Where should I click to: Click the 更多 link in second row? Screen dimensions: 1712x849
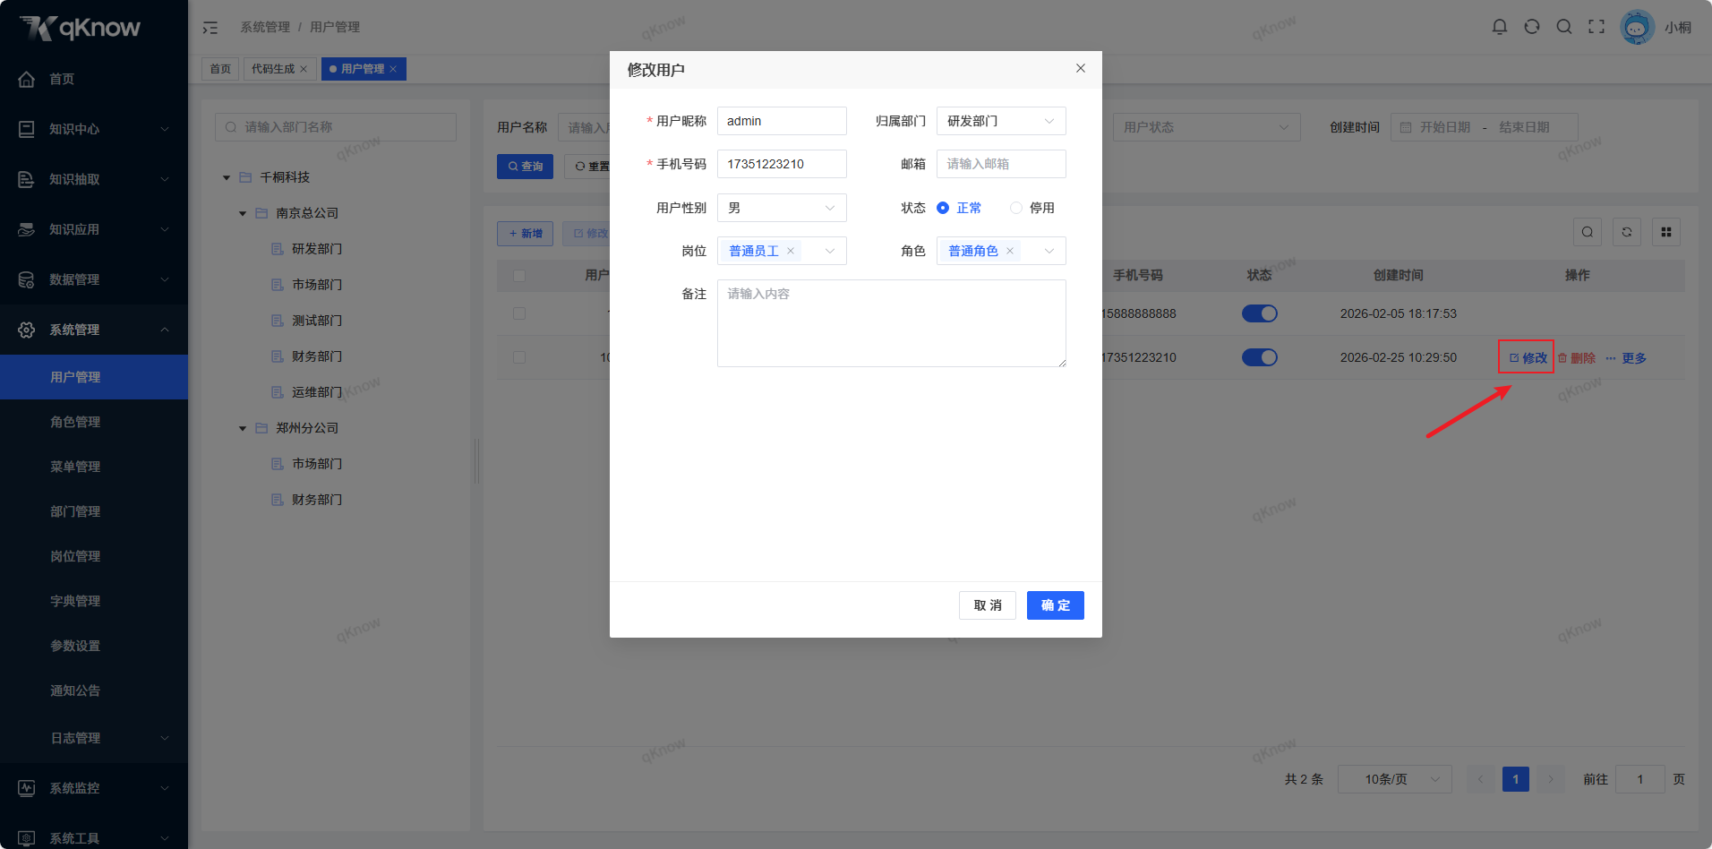tap(1626, 358)
